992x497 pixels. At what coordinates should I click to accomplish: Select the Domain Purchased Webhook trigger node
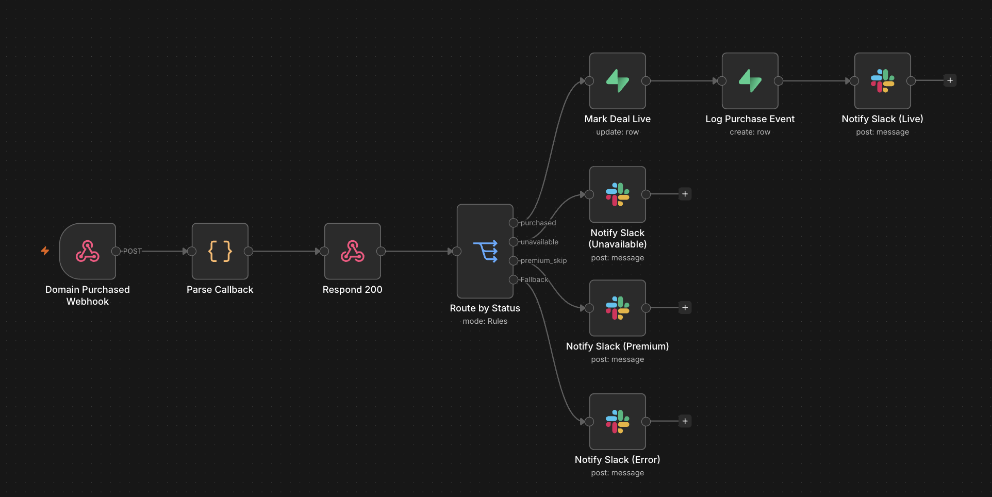coord(88,251)
